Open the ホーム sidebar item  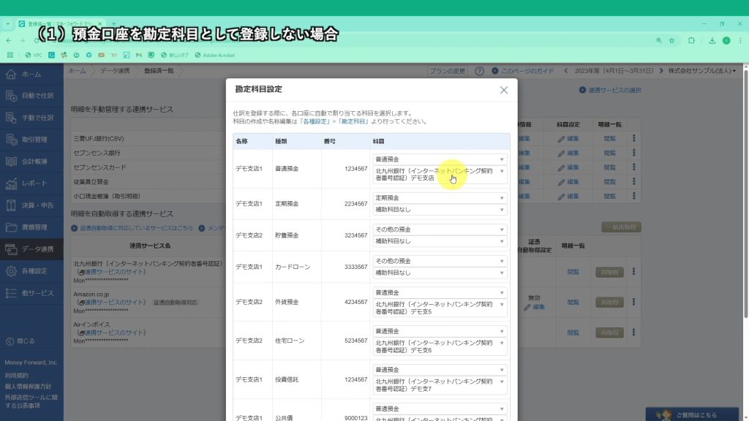31,74
